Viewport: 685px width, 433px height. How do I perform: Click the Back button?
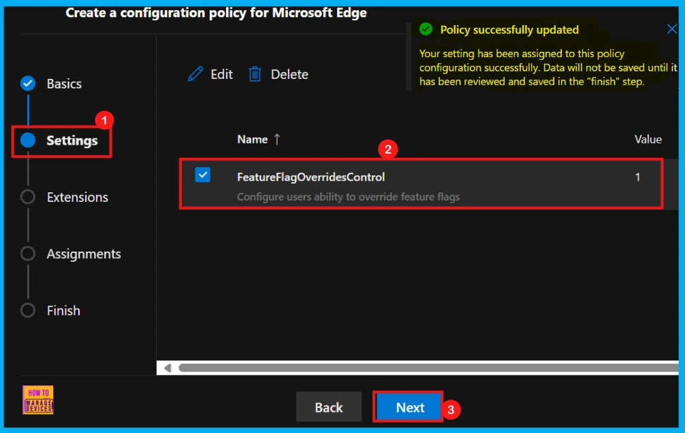[x=329, y=407]
